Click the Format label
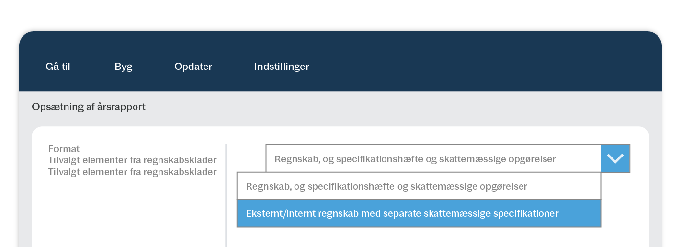 coord(64,149)
